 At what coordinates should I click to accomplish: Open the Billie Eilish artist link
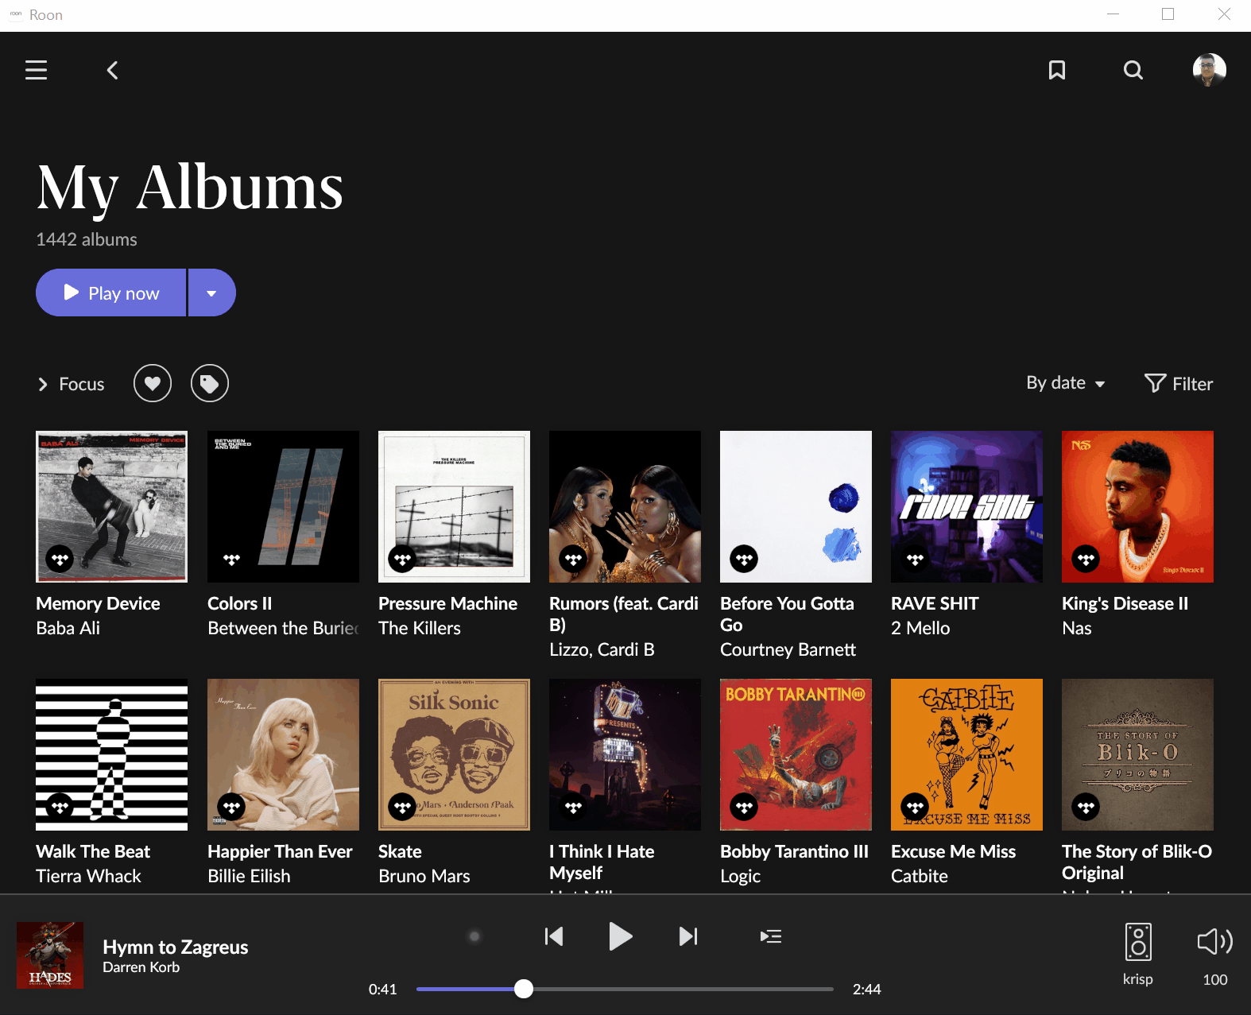click(x=249, y=876)
